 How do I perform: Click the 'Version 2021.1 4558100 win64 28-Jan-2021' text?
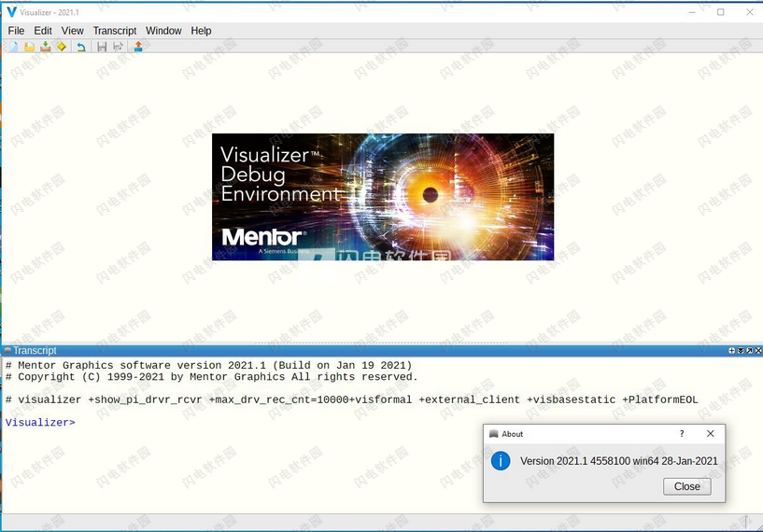click(x=619, y=461)
